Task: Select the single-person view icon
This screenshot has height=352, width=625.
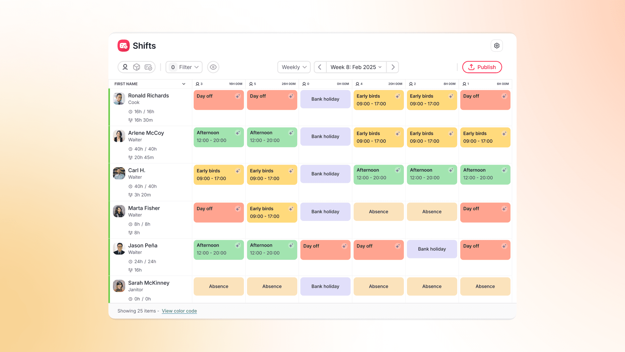Action: (x=125, y=67)
